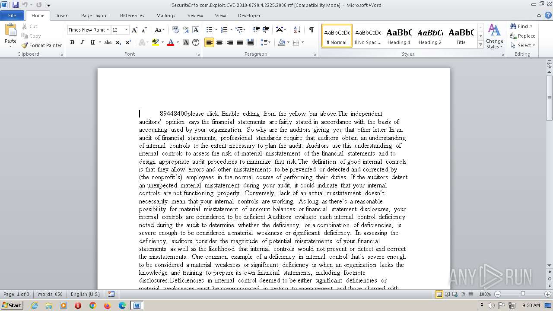Image resolution: width=553 pixels, height=311 pixels.
Task: Activate the Format Painter tool
Action: 41,45
